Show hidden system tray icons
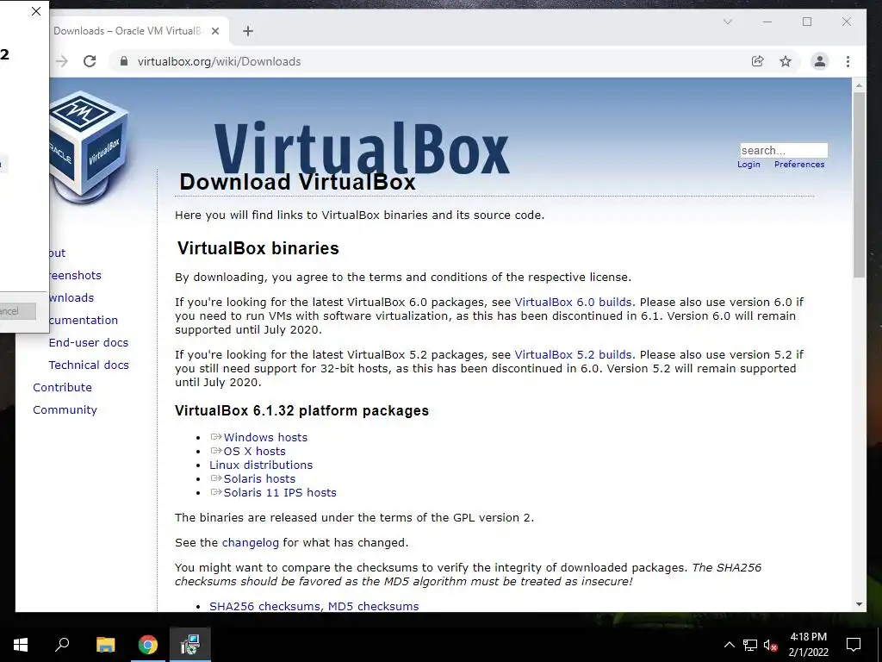 point(729,645)
